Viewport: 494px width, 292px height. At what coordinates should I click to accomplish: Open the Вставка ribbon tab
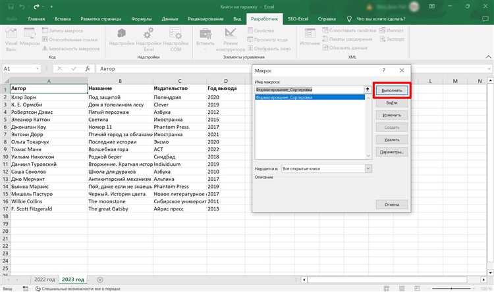coord(63,19)
